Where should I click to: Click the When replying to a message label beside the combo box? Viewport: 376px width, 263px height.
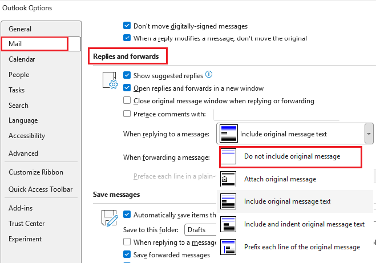pos(166,134)
